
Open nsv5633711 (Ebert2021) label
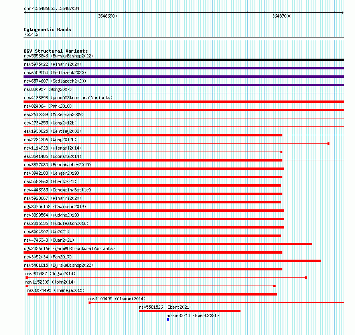tap(193, 315)
